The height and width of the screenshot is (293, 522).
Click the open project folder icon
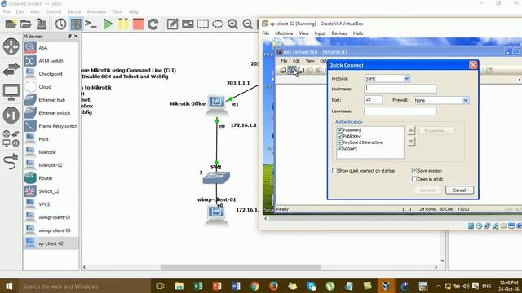(25, 24)
